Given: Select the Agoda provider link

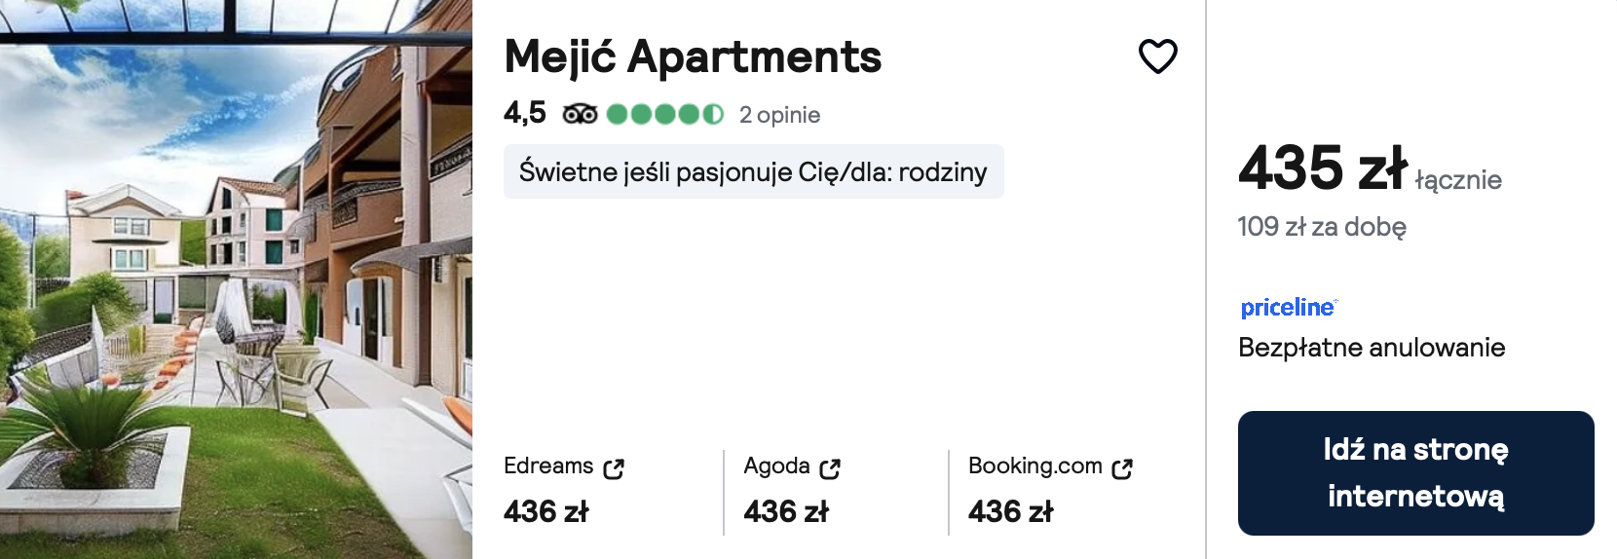Looking at the screenshot, I should [776, 466].
